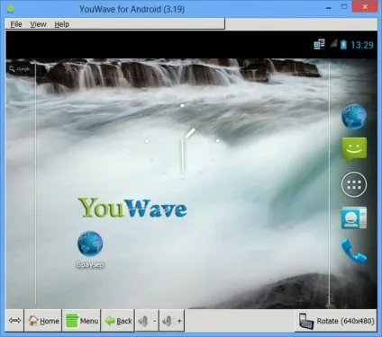Minimize the YouWave window
The image size is (382, 337).
pos(329,7)
